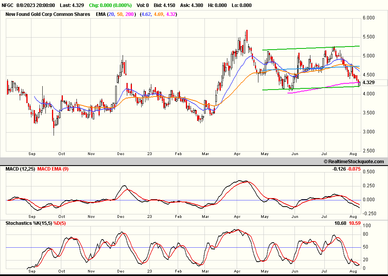Screen dimensions: 388x276
Task: Click the Chg: 0.000 (0.000%) reading
Action: (x=110, y=5)
